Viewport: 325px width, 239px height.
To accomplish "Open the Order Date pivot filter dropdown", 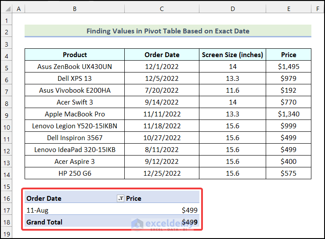I will 120,199.
